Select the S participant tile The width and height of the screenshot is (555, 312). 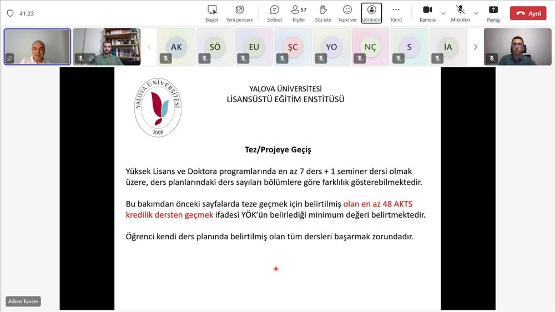(x=409, y=47)
